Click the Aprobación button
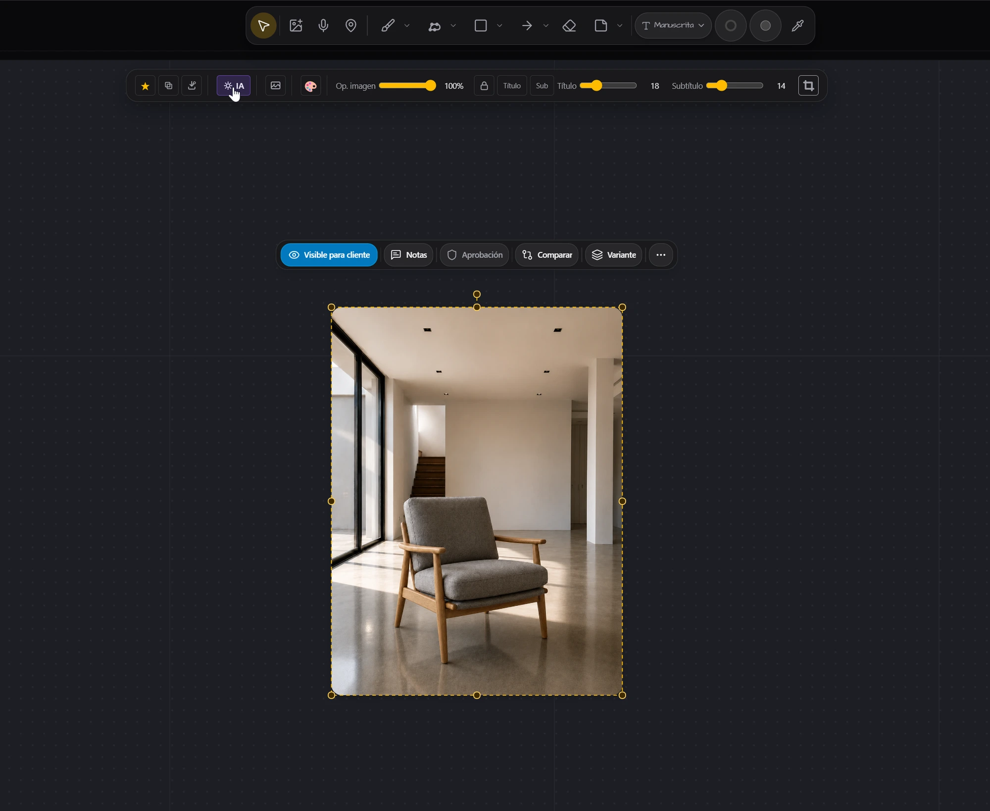 [475, 255]
